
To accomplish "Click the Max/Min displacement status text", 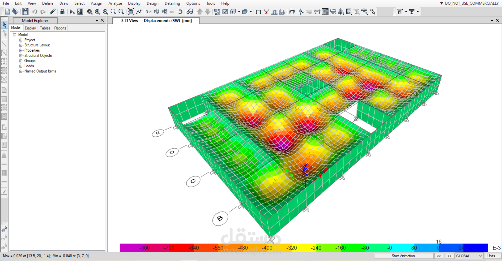I will pyautogui.click(x=46, y=256).
